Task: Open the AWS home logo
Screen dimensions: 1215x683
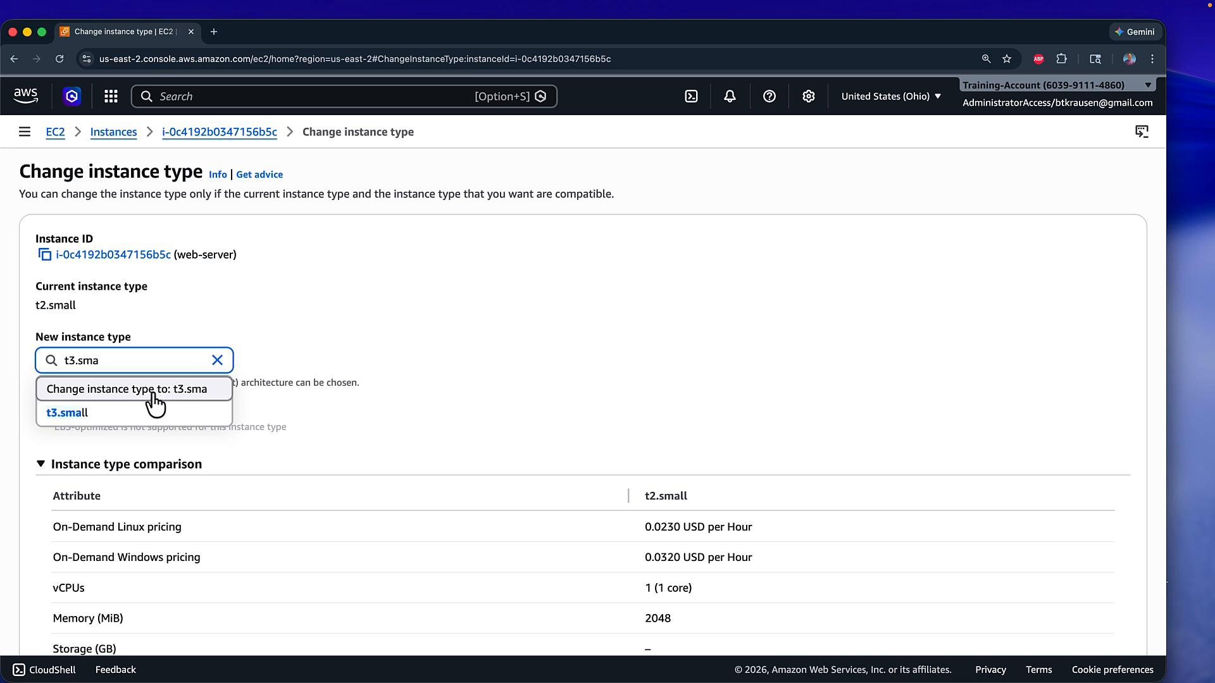Action: tap(26, 96)
